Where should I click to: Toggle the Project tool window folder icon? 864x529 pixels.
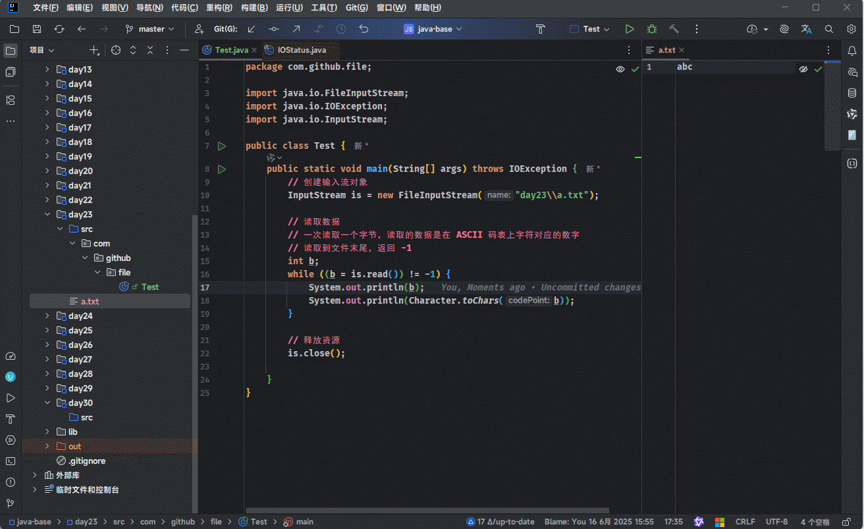pyautogui.click(x=11, y=51)
